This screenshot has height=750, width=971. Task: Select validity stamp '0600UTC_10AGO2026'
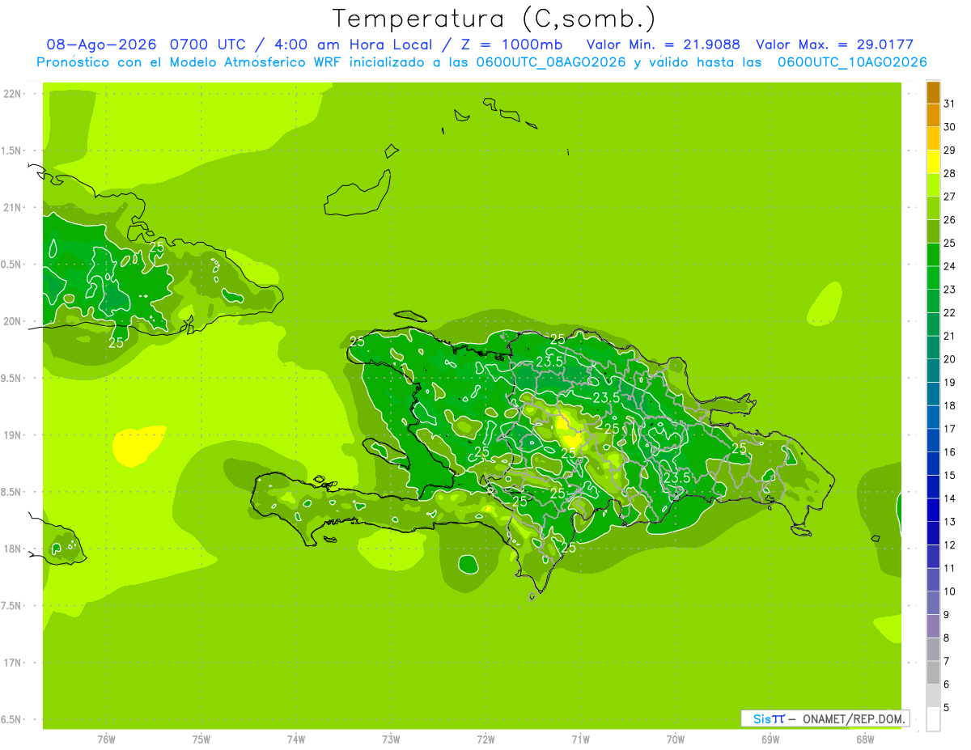[852, 61]
